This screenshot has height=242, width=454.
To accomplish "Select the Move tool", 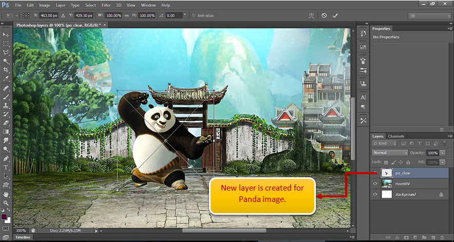I will 6,35.
